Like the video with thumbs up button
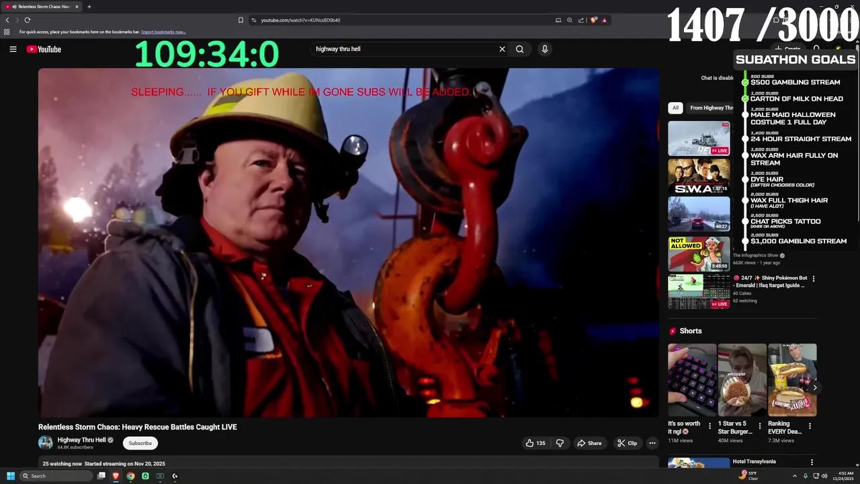860x484 pixels. click(535, 443)
